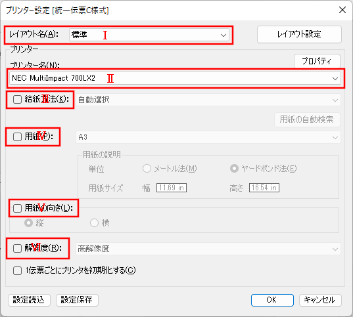
Task: Click the 設定読込 button
Action: [x=29, y=300]
